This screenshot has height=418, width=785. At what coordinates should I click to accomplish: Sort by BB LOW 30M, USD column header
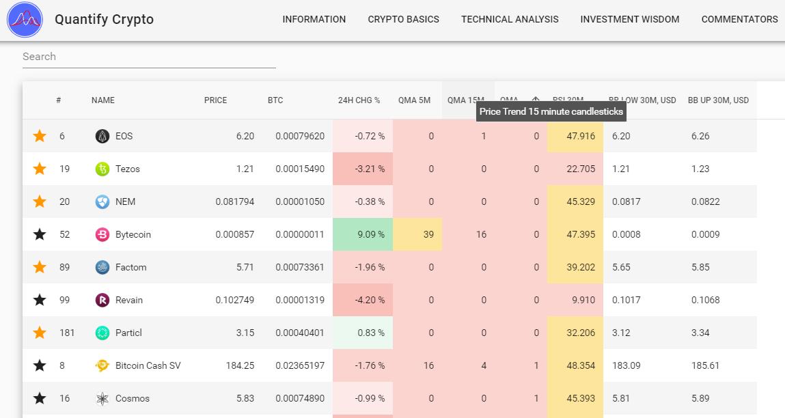click(642, 100)
